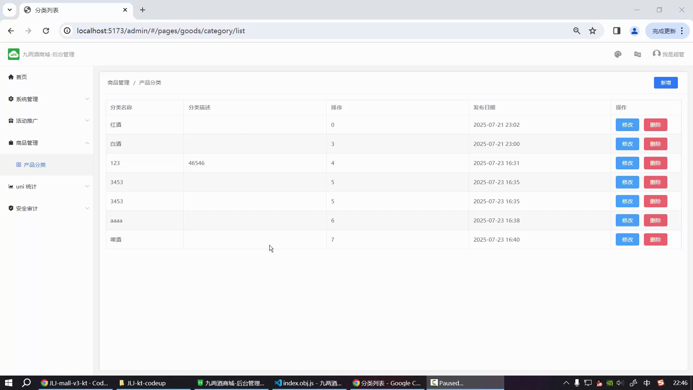Open Chrome side panel icon
693x390 pixels.
point(616,31)
